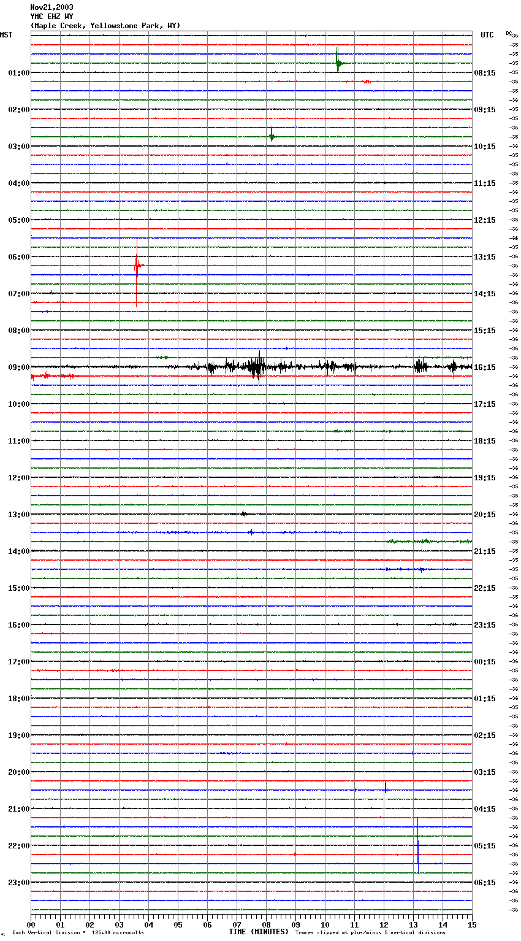Click the small blue spike after 20:00 trace
The width and height of the screenshot is (521, 941).
pyautogui.click(x=386, y=788)
